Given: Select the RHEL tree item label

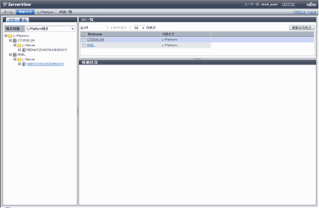Looking at the screenshot, I should (21, 55).
